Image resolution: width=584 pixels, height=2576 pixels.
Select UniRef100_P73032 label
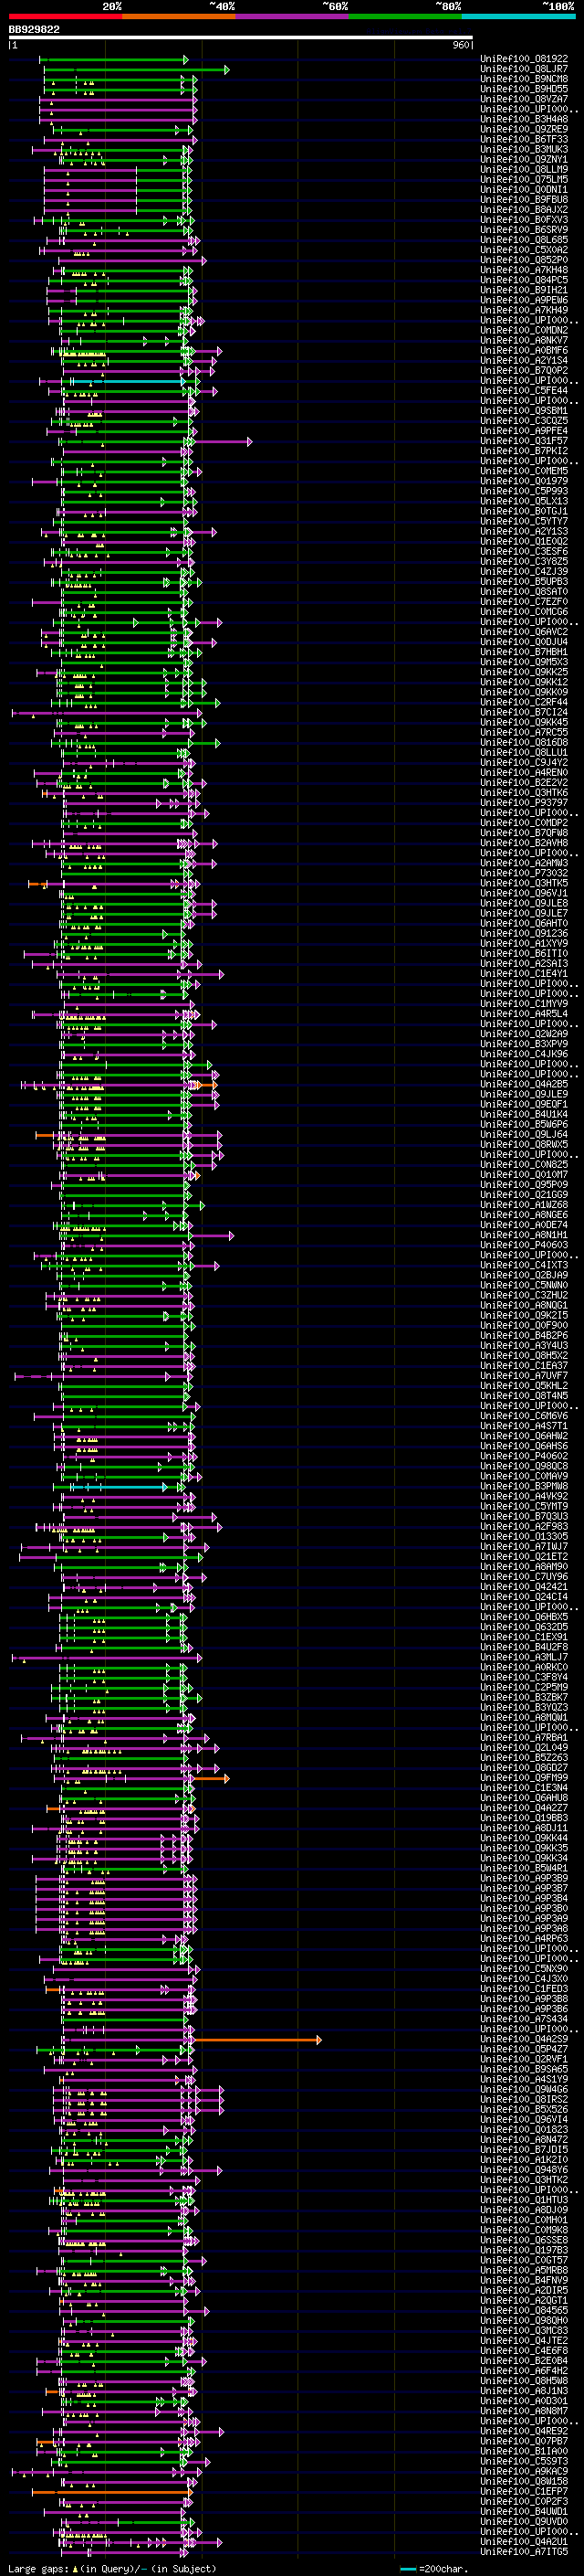524,873
